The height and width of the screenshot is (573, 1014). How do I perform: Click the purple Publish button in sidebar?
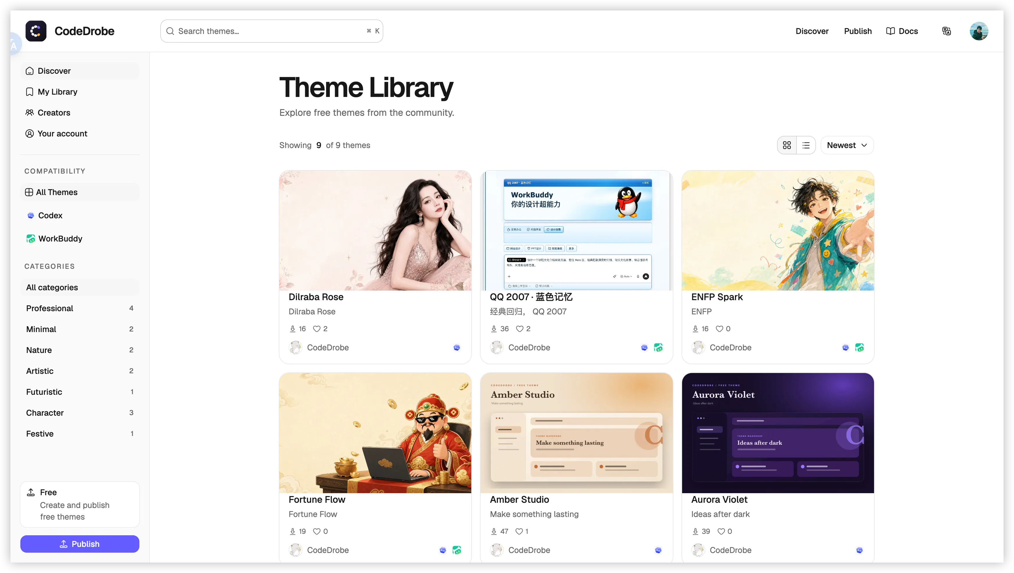pos(80,543)
